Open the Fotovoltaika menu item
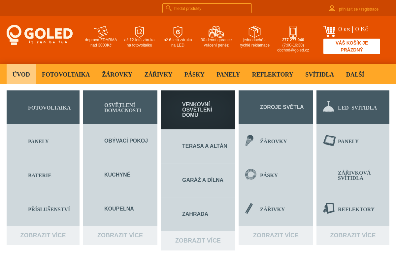Image resolution: width=396 pixels, height=264 pixels. pyautogui.click(x=66, y=75)
